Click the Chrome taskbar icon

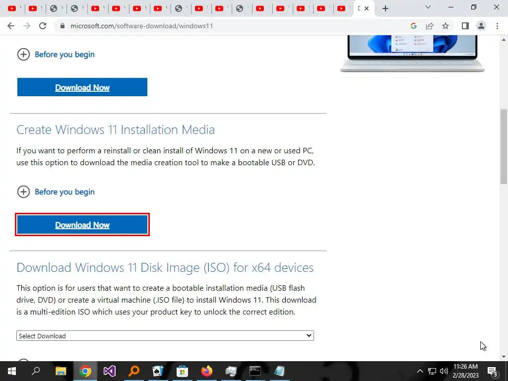tap(85, 371)
